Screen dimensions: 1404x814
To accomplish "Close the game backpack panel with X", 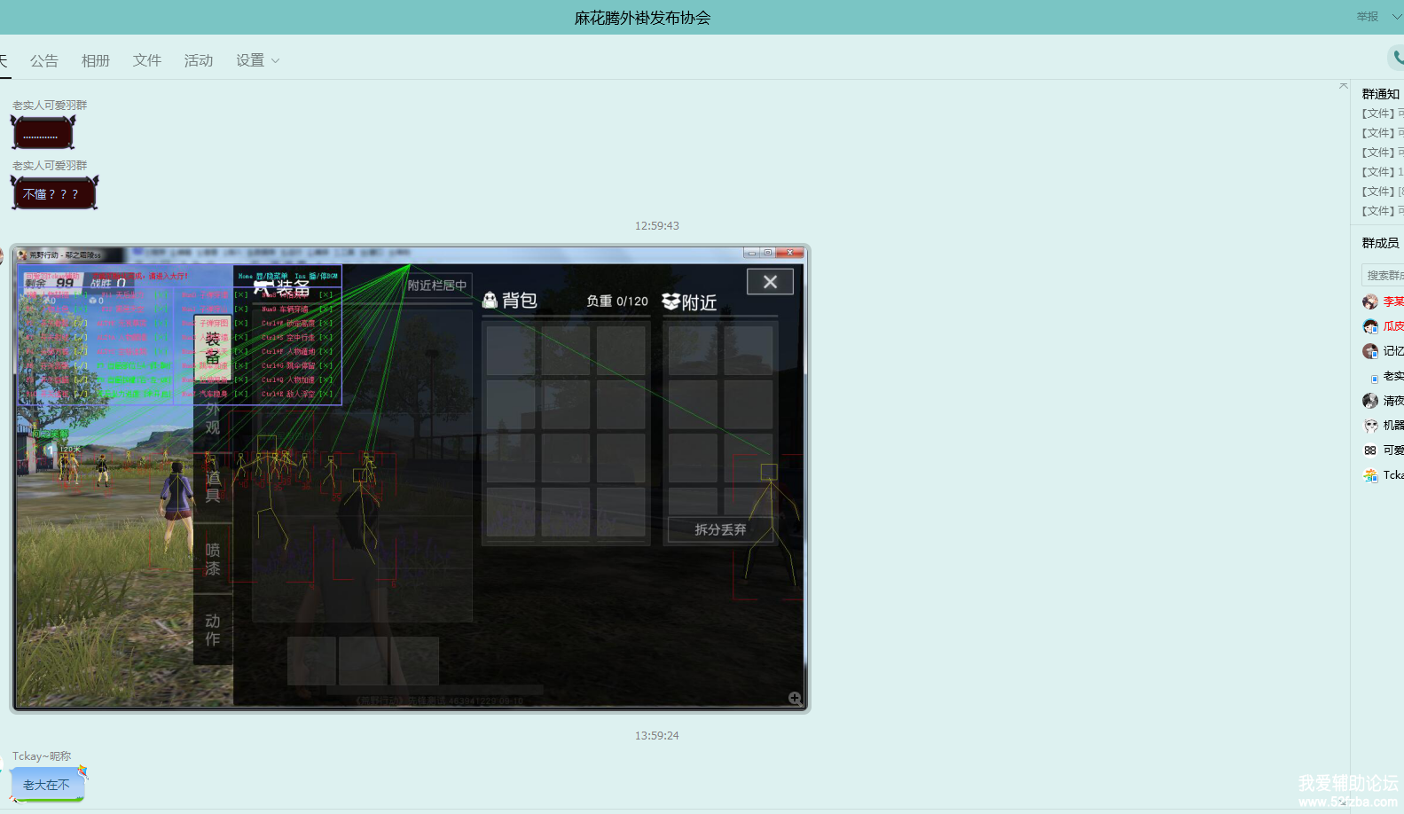I will point(770,282).
